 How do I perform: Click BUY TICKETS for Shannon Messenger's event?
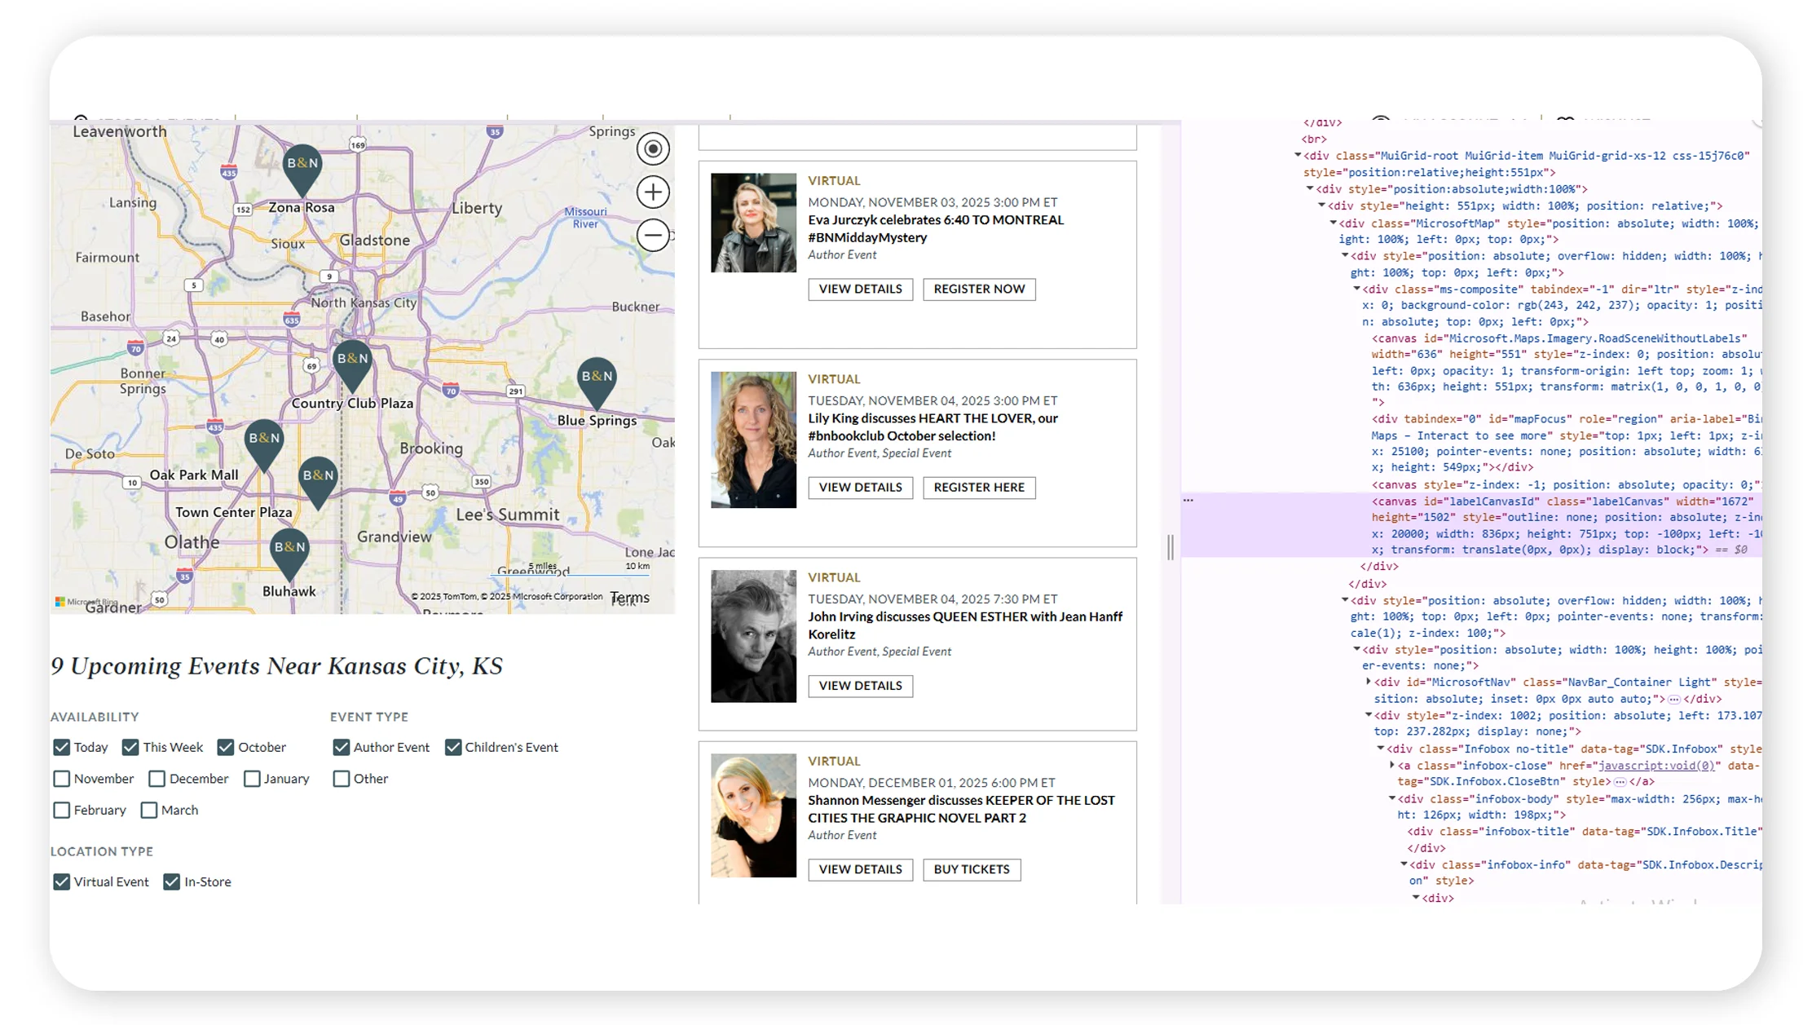(x=971, y=869)
